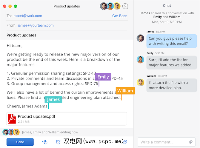Click the add collaborator icon

pos(125,6)
